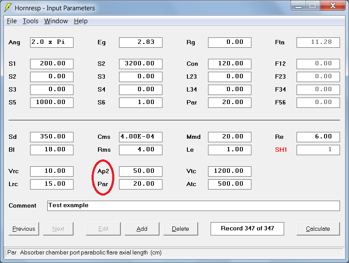Image resolution: width=349 pixels, height=263 pixels.
Task: Click the Record 347 of 347 box
Action: click(x=247, y=229)
